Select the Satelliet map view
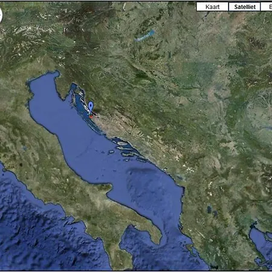The height and width of the screenshot is (272, 272). pos(245,7)
